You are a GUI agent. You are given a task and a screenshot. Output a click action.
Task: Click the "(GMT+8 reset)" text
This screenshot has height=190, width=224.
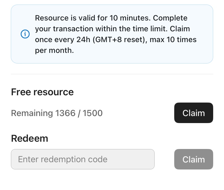(119, 40)
